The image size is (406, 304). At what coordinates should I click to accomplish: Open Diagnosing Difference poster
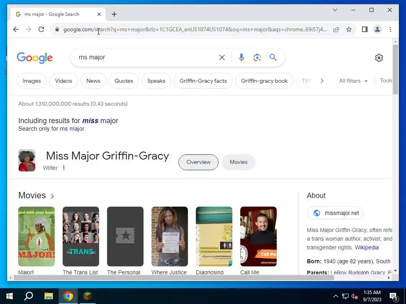coord(214,236)
